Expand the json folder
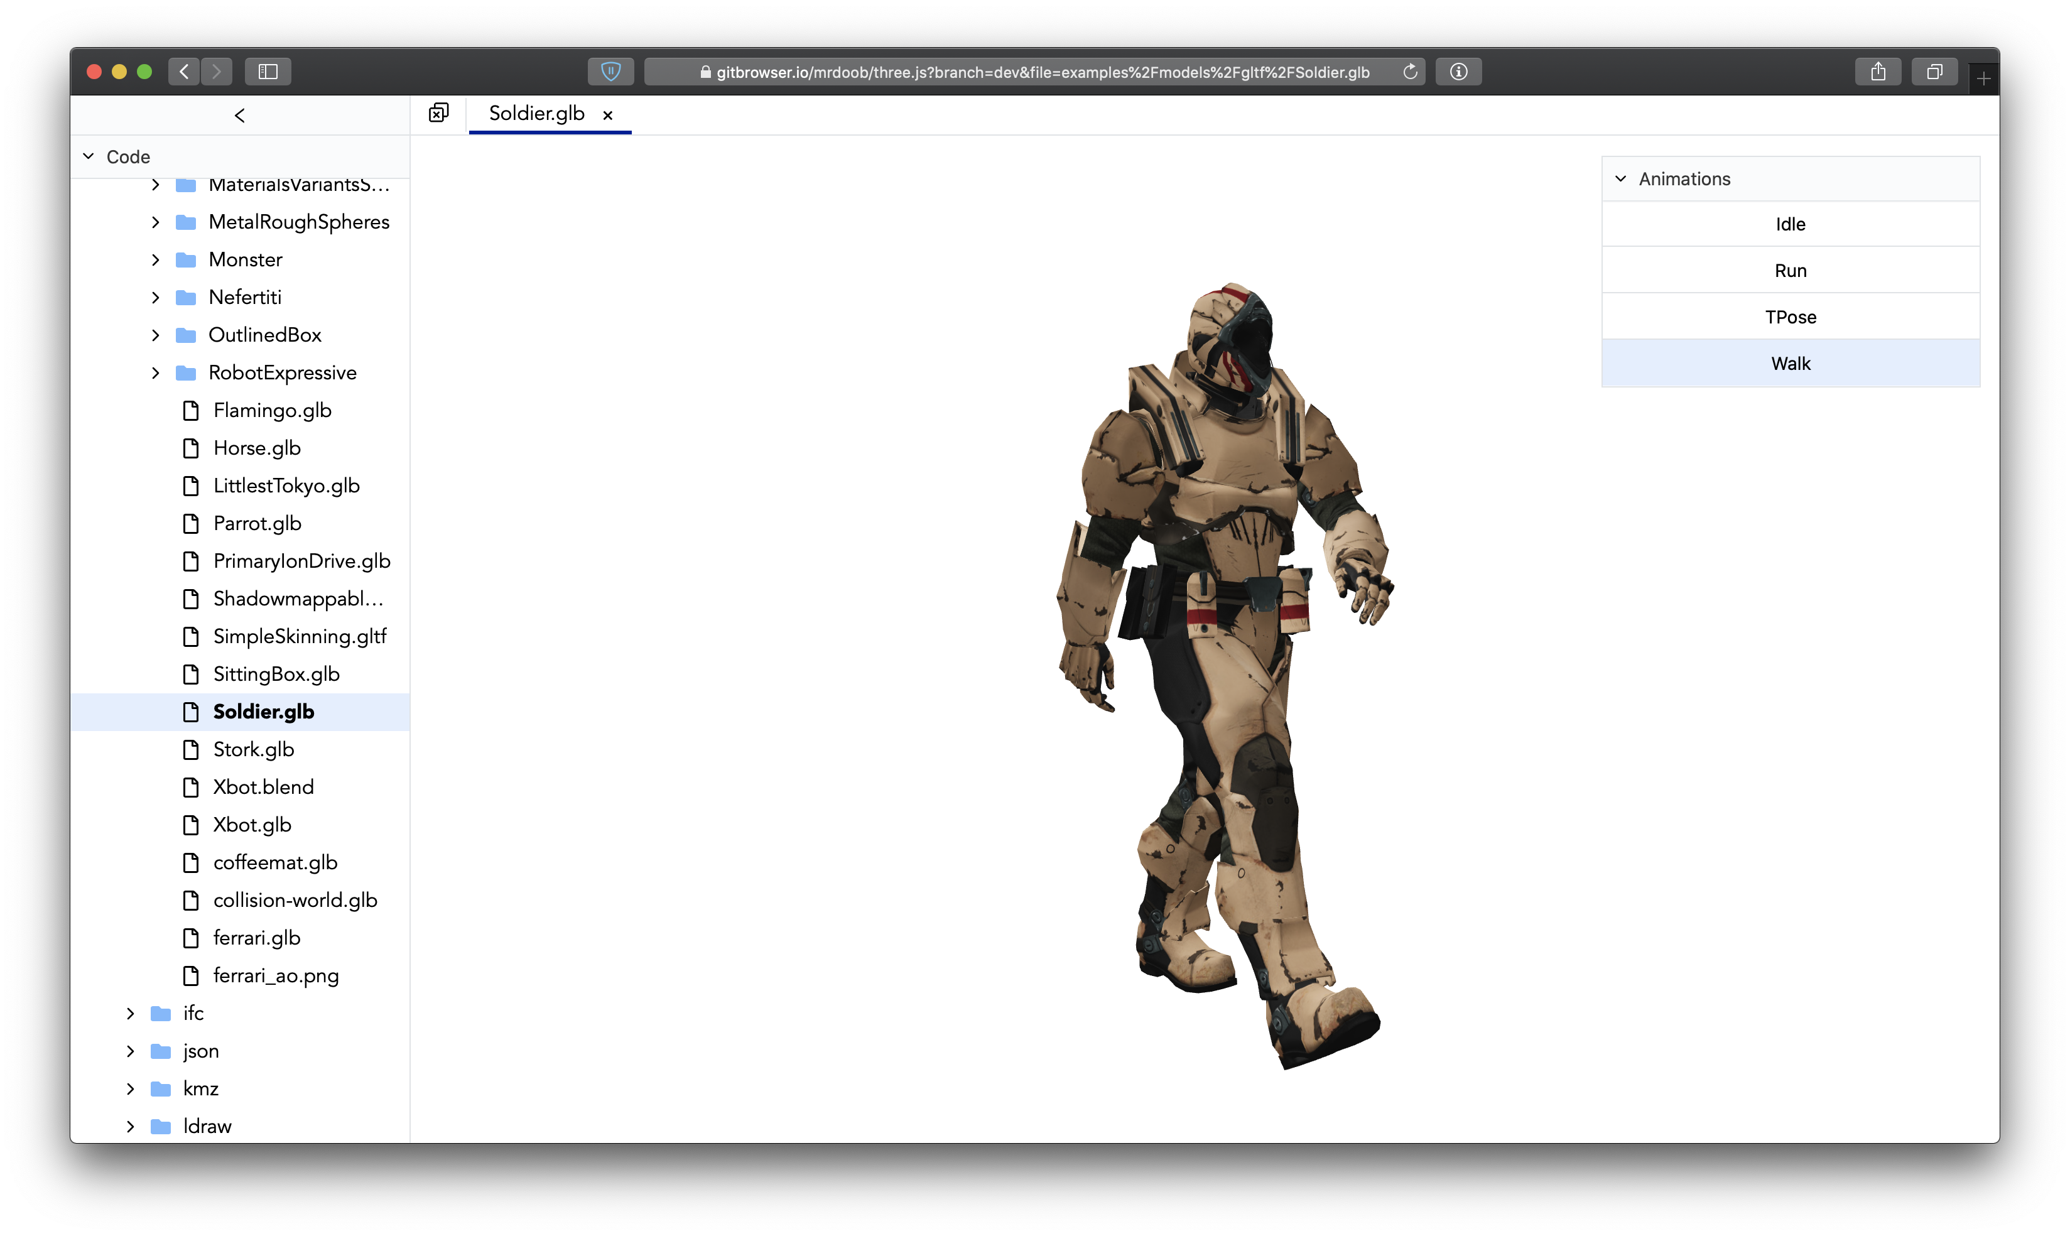This screenshot has height=1236, width=2070. point(131,1051)
